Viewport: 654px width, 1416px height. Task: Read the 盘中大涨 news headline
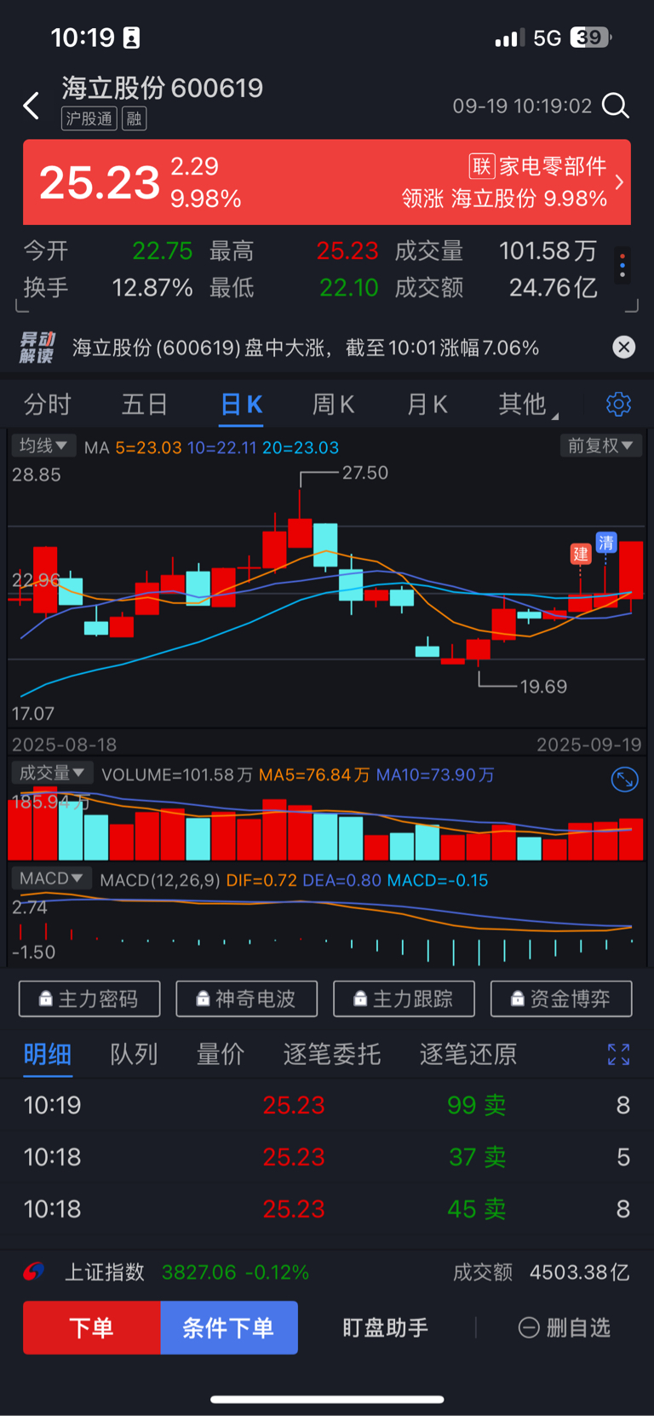pyautogui.click(x=306, y=348)
